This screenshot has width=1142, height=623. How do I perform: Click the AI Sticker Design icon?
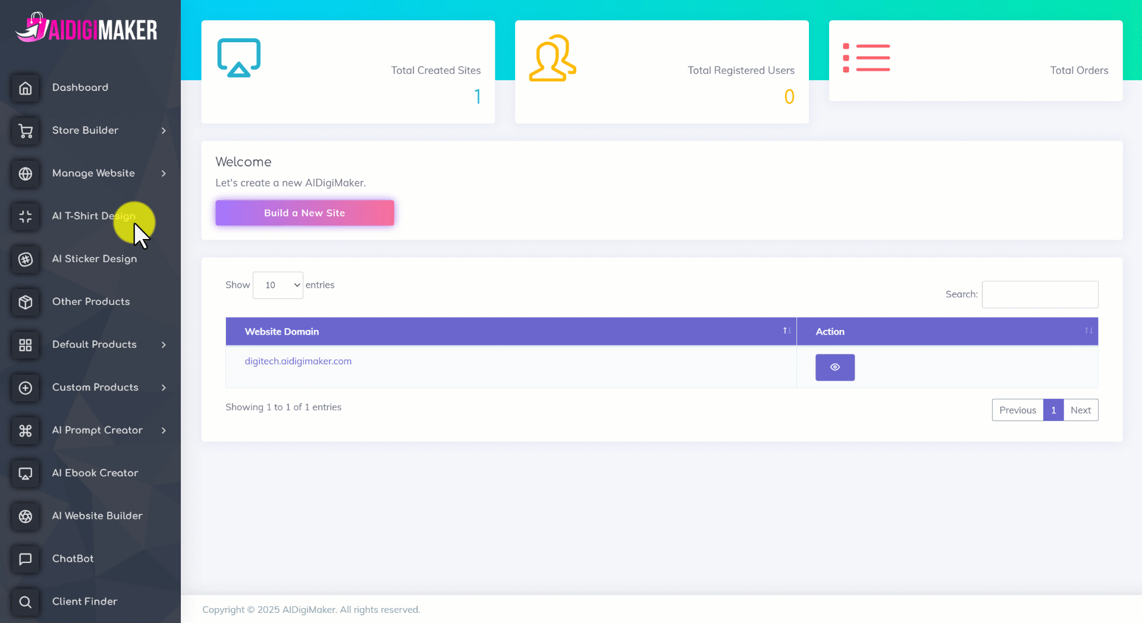click(x=26, y=259)
